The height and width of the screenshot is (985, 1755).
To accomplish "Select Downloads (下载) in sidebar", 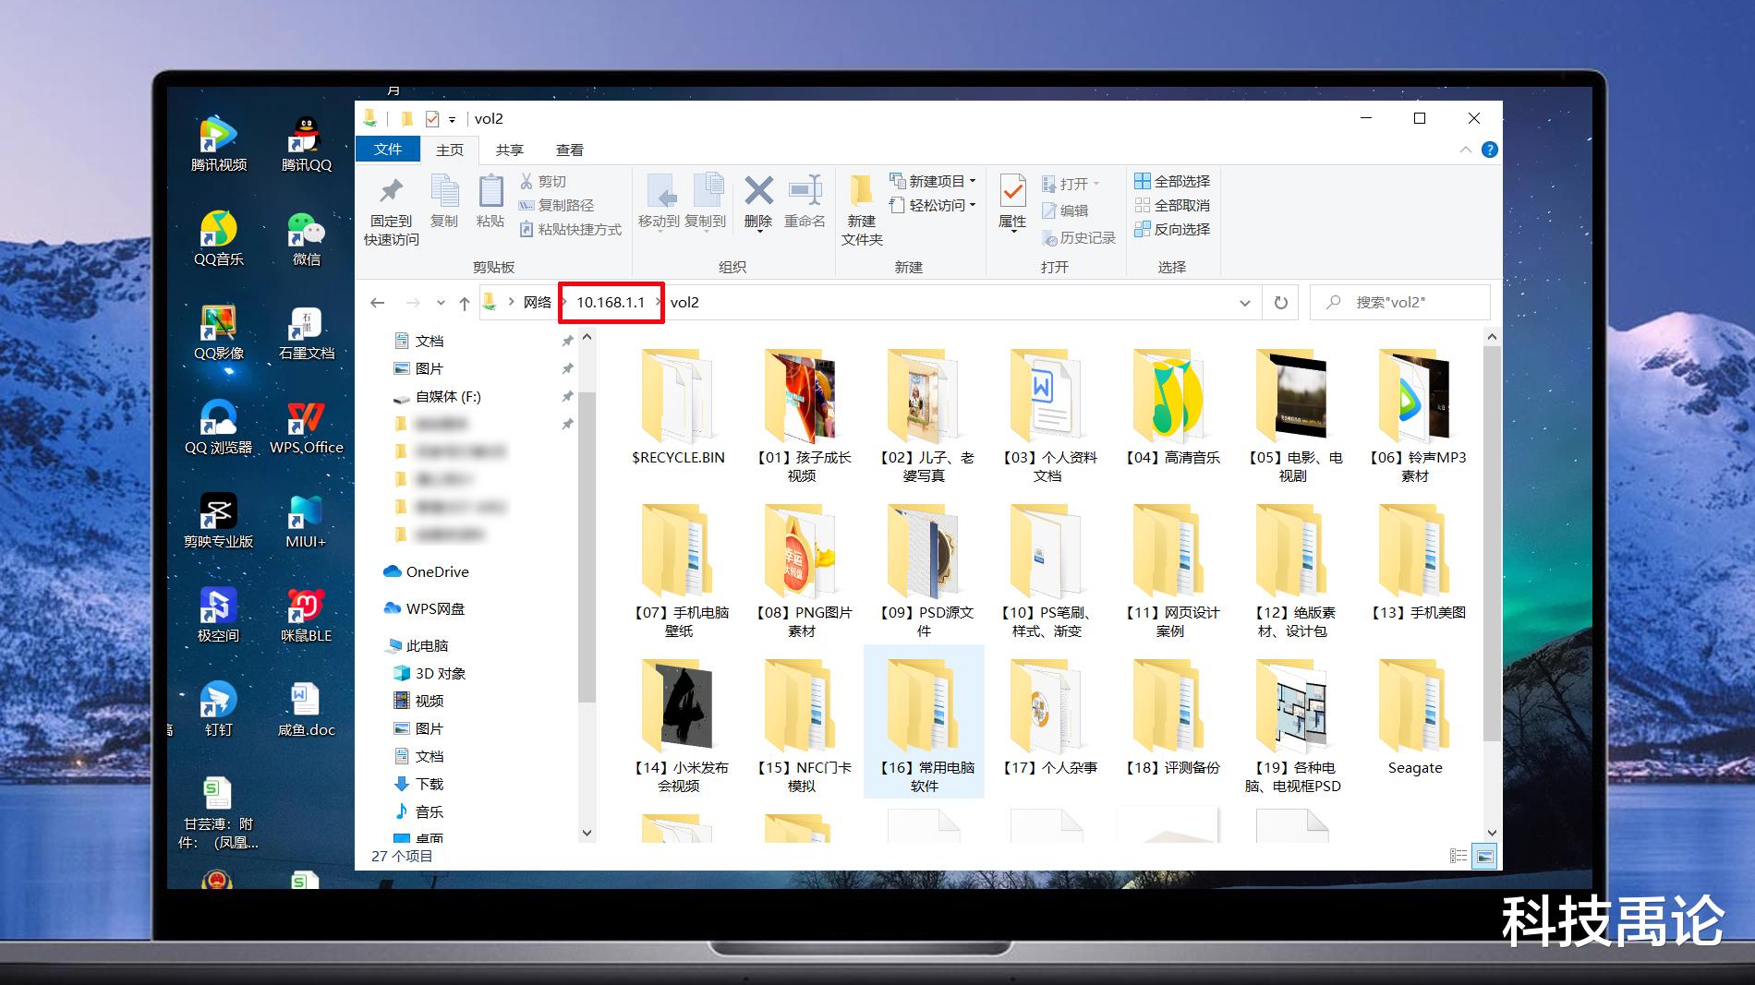I will click(419, 784).
